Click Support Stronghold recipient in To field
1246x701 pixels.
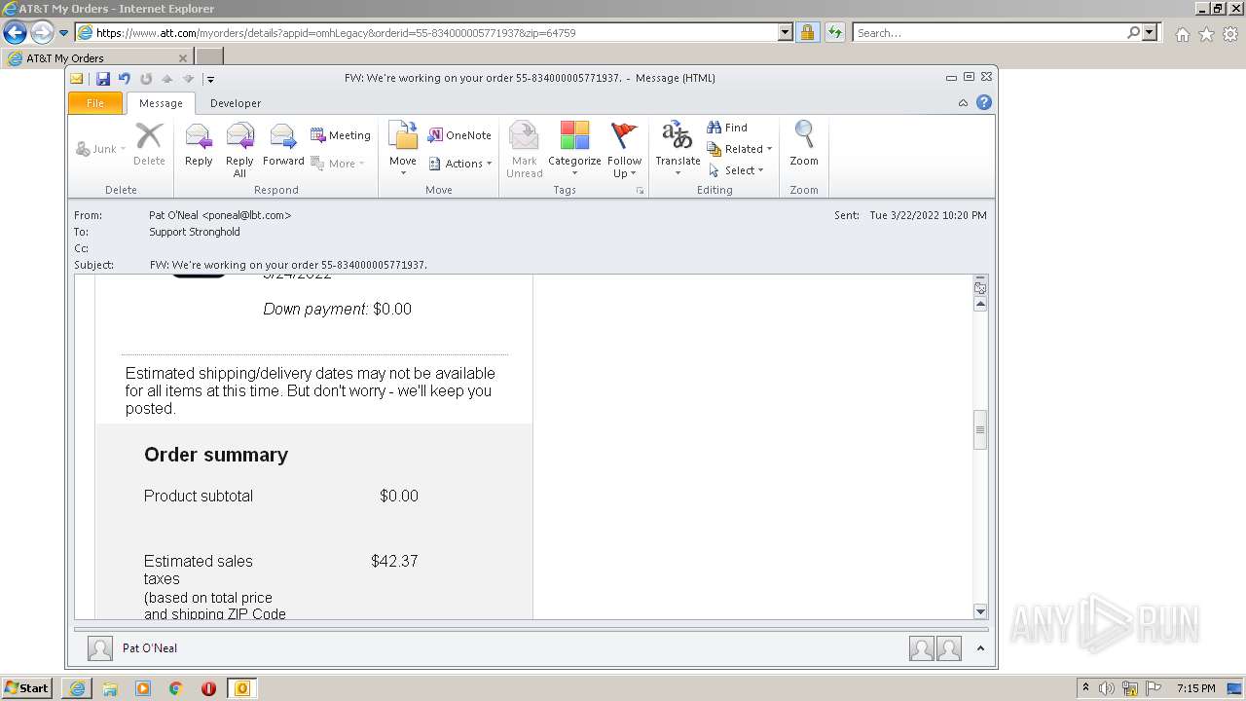(195, 232)
